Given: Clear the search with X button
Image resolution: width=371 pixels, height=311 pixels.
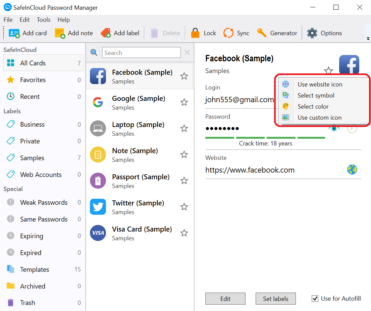Looking at the screenshot, I should click(187, 53).
